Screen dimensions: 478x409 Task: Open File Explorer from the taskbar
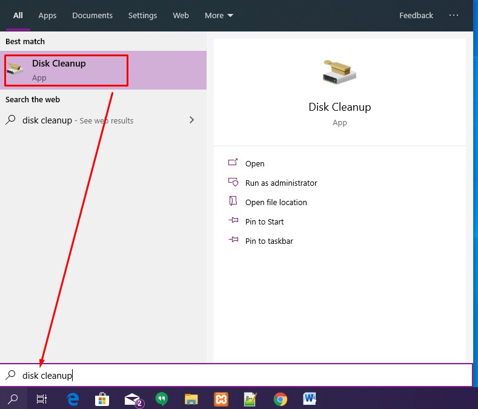coord(191,399)
